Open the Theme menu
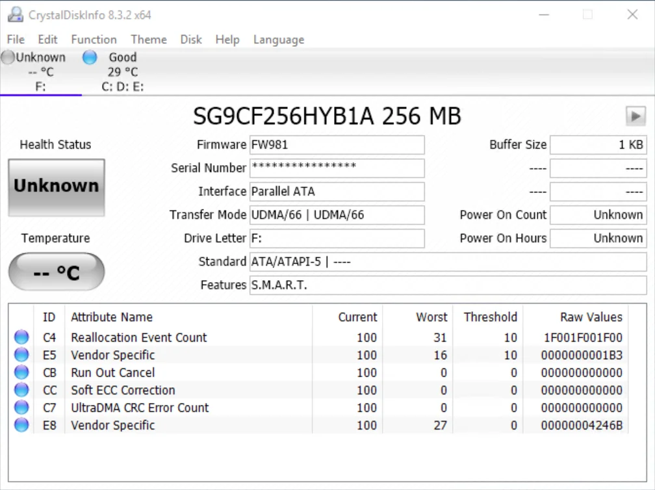Screen dimensions: 655x490 point(149,40)
